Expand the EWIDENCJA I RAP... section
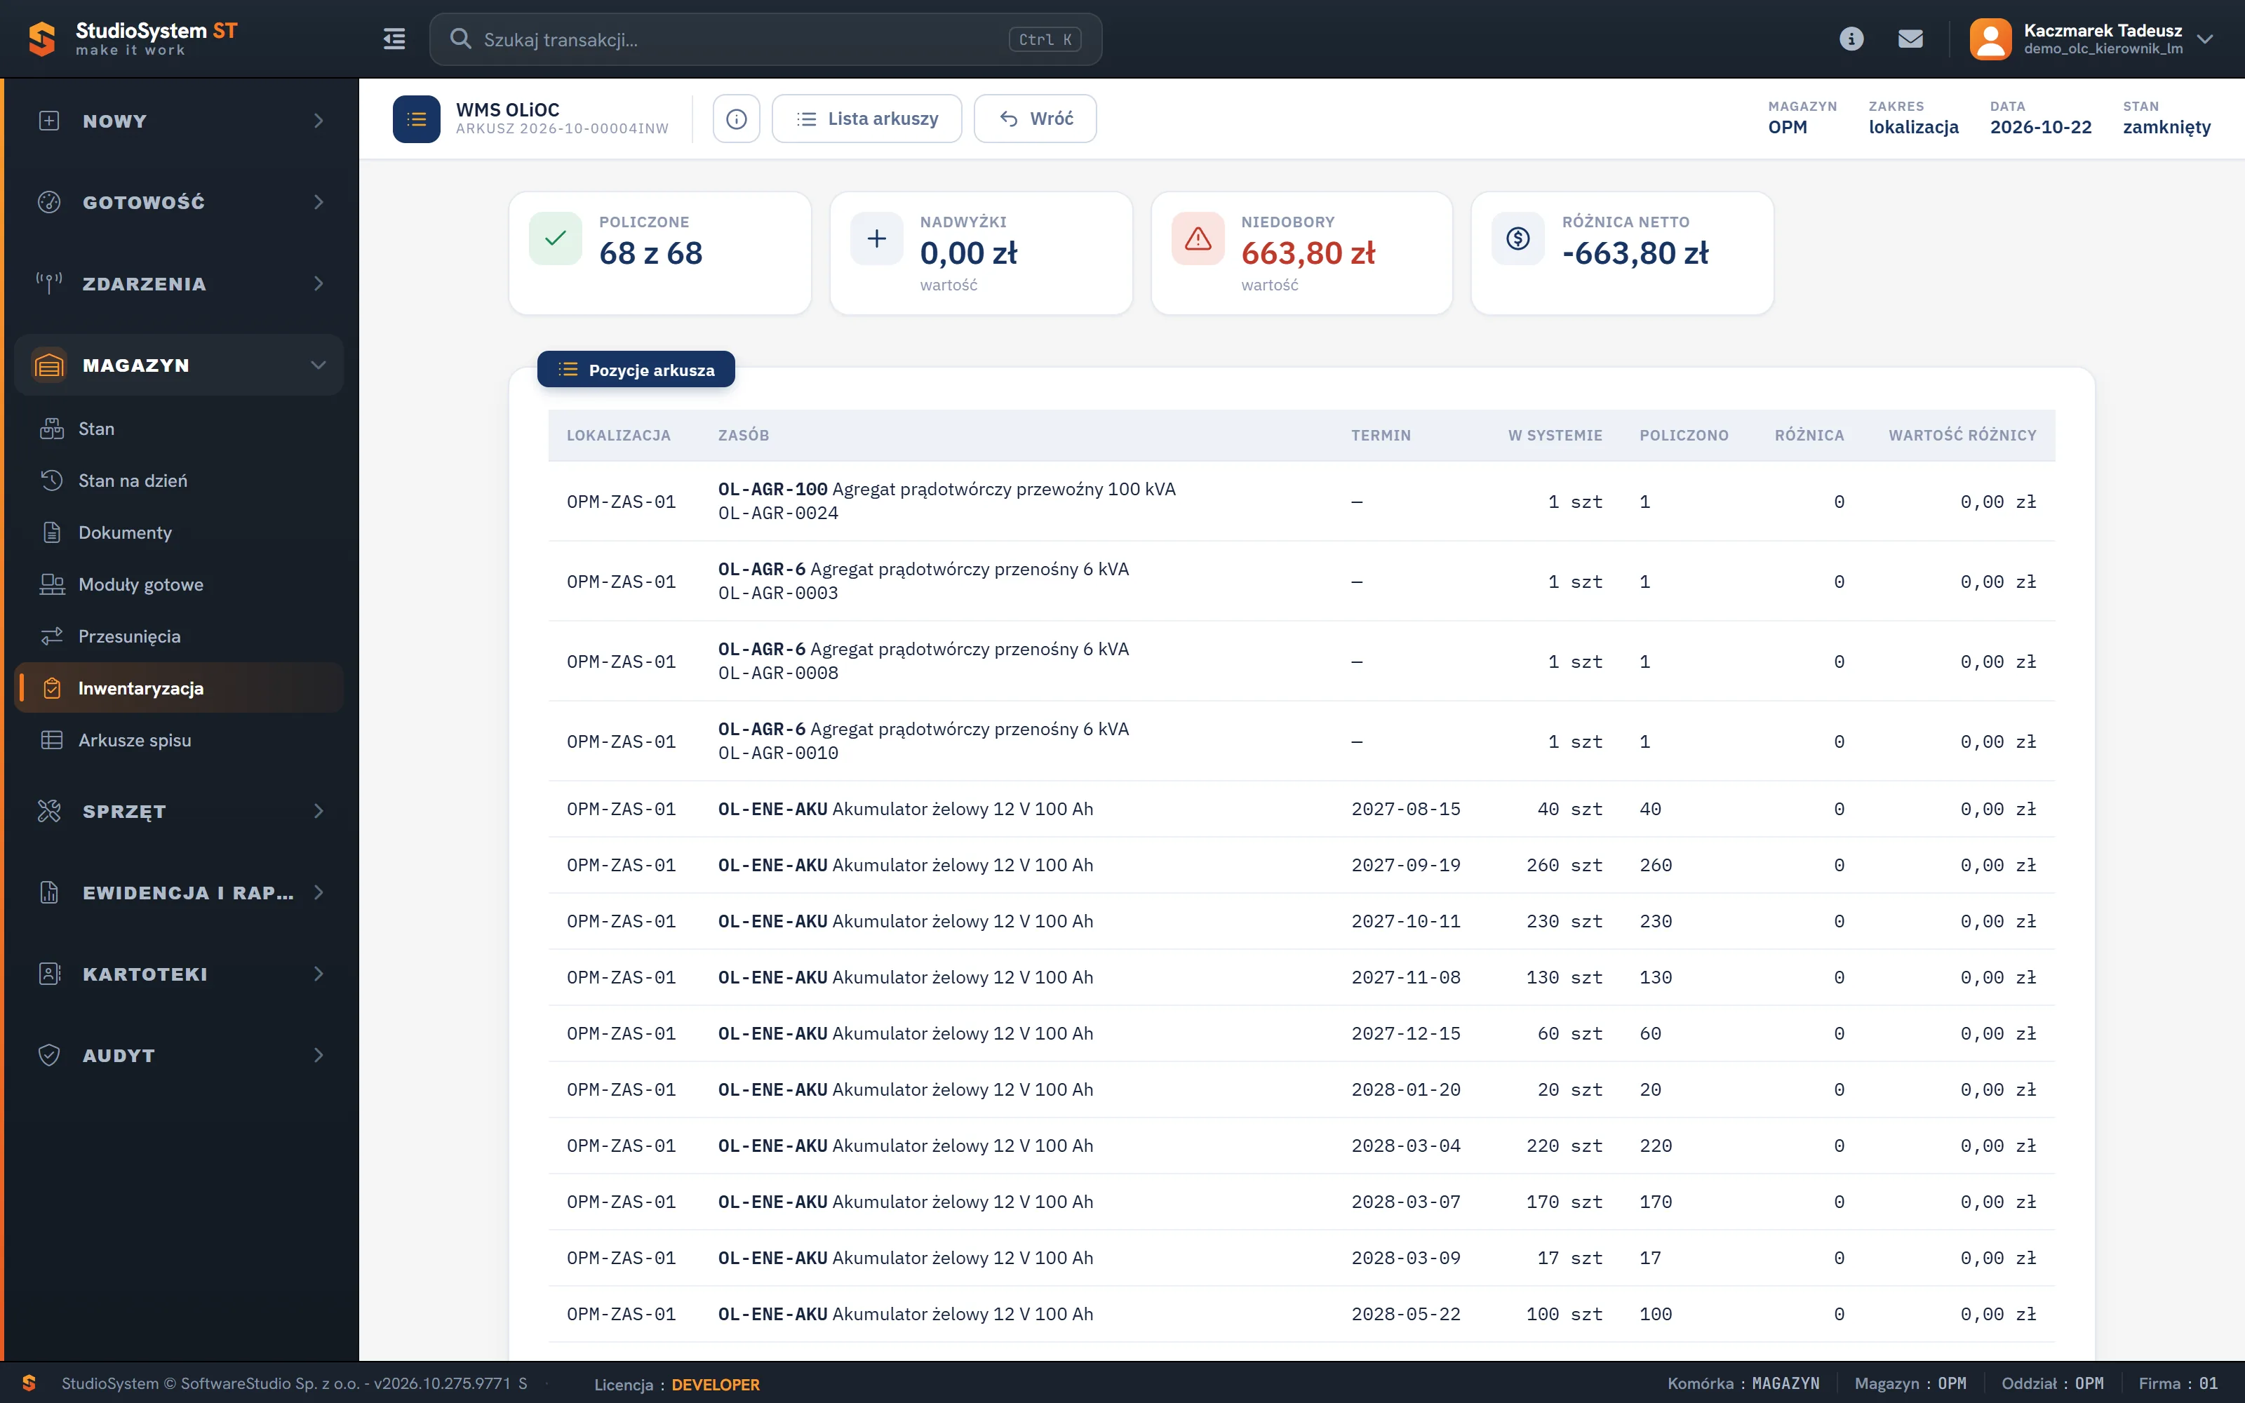 pyautogui.click(x=180, y=892)
